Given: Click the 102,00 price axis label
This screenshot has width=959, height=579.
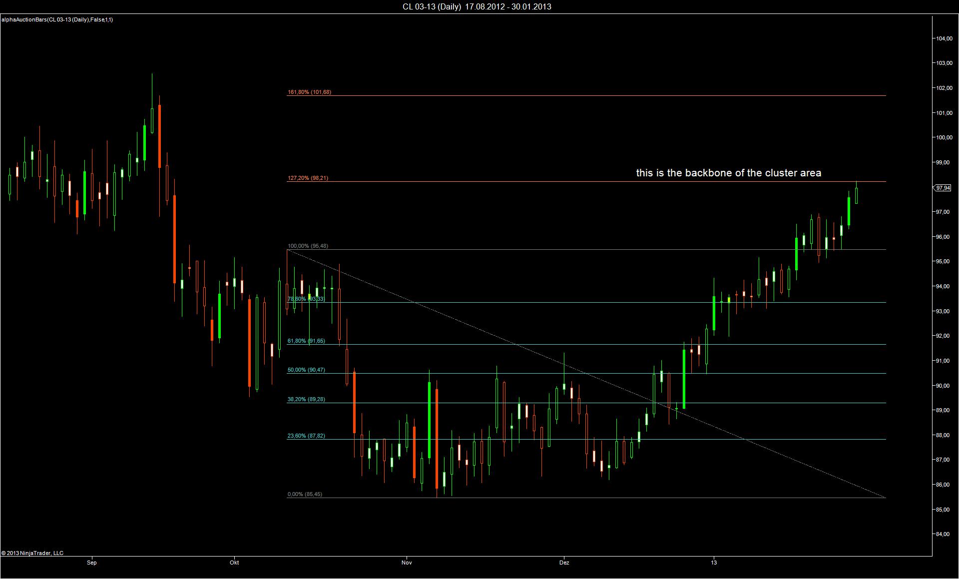Looking at the screenshot, I should point(944,88).
